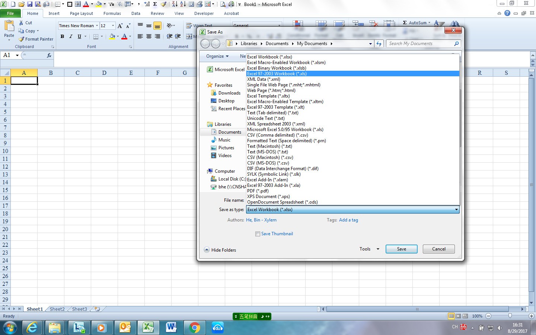Click the Orientation text angle icon
Screen dimensions: 536x335
pyautogui.click(x=169, y=26)
